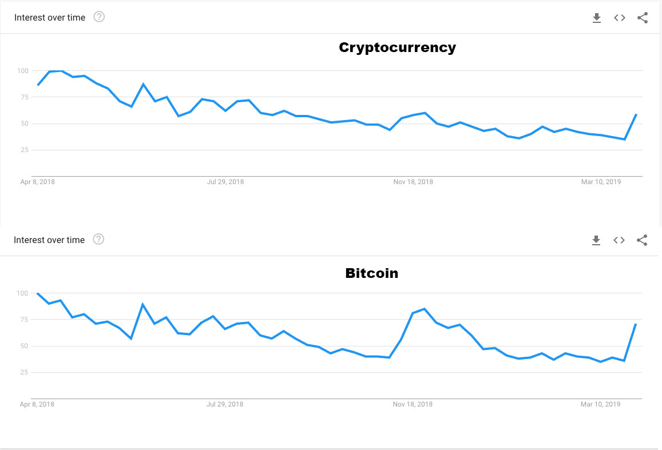This screenshot has width=662, height=450.
Task: Click the Interest over time heading on bottom panel
Action: point(49,240)
